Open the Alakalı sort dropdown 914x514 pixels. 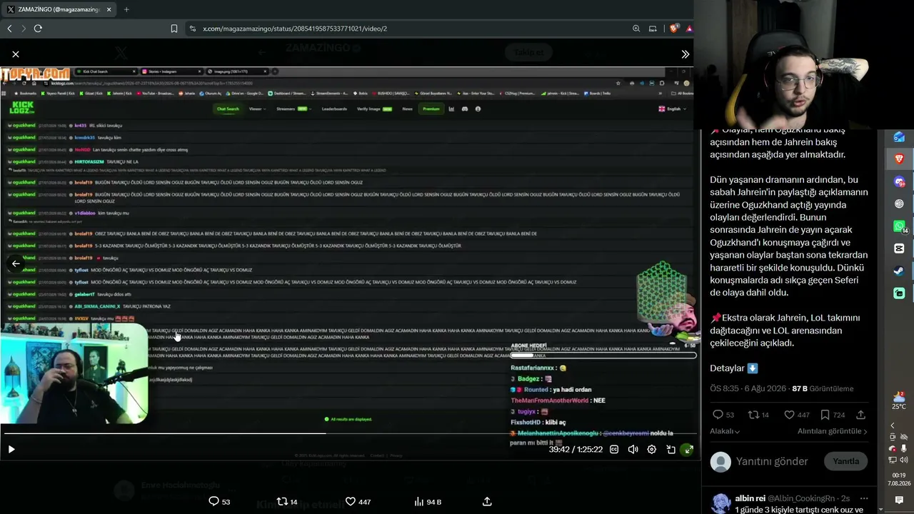(x=725, y=431)
